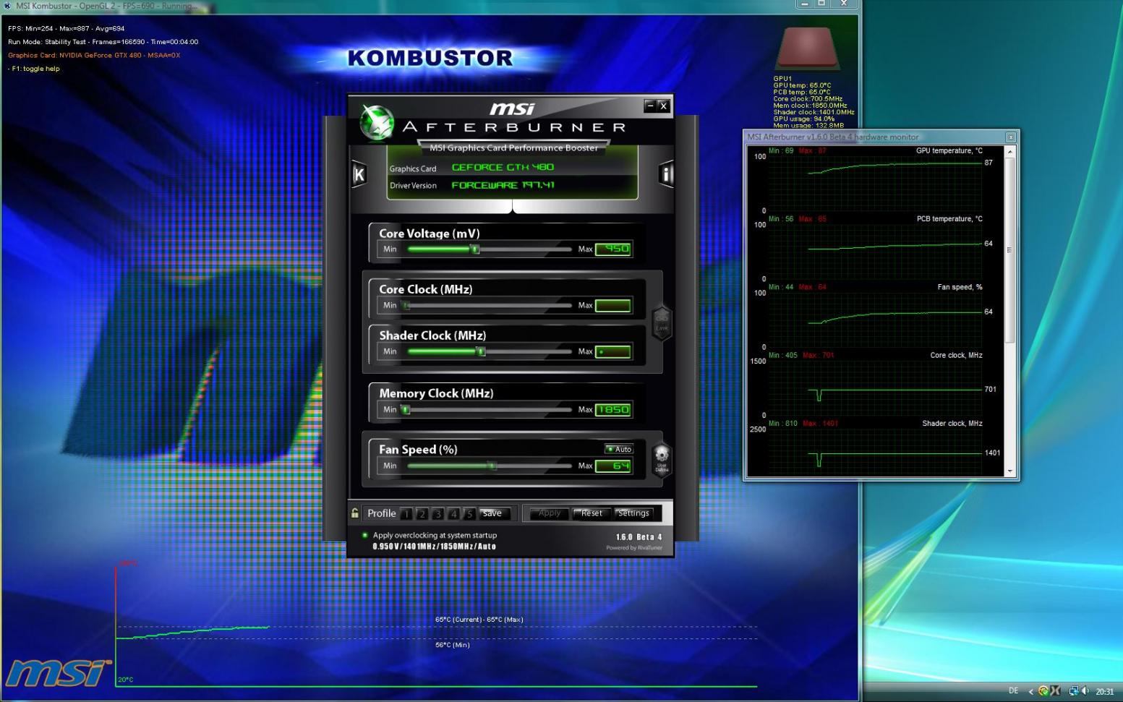Click the Shader clock graph
Image resolution: width=1123 pixels, height=702 pixels.
pos(874,450)
